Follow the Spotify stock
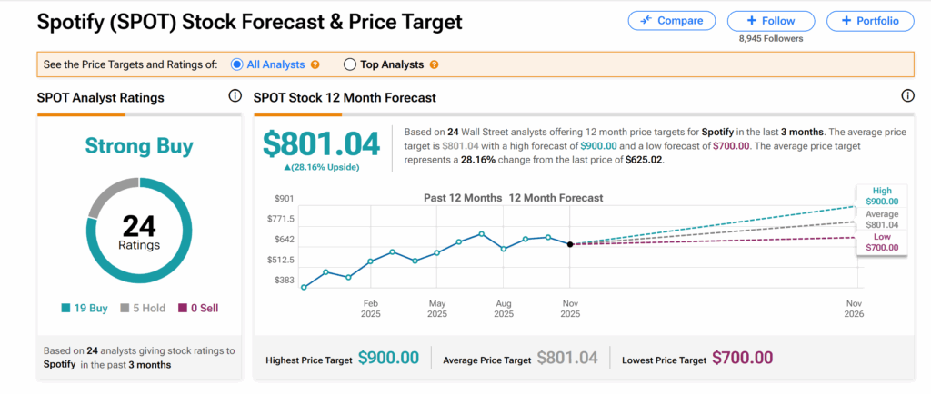931x394 pixels. click(770, 20)
